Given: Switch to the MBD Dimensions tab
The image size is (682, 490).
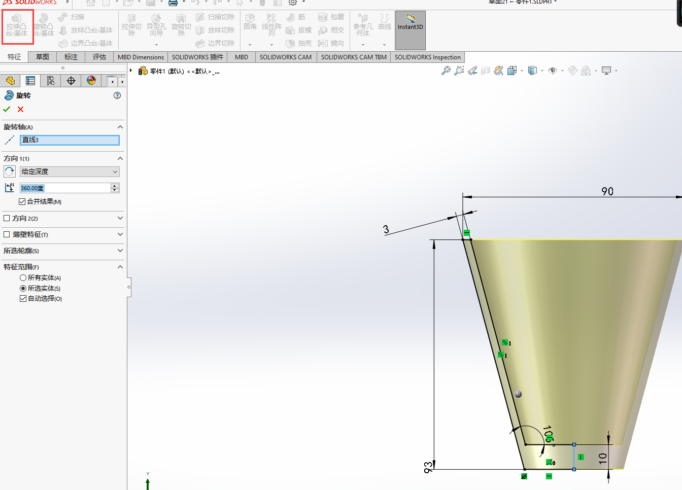Looking at the screenshot, I should [141, 57].
